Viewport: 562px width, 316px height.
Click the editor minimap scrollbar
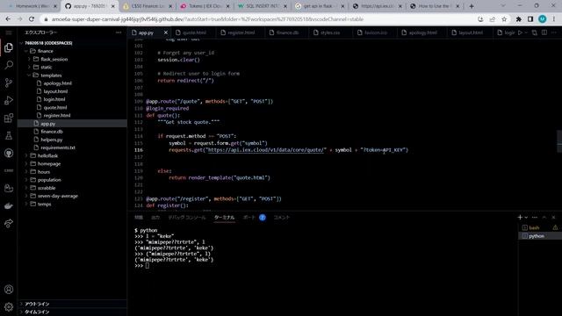559,141
